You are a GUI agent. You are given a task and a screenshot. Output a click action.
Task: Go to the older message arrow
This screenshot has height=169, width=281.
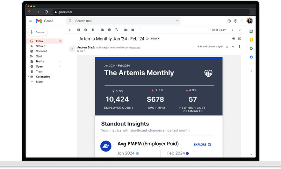point(240,30)
